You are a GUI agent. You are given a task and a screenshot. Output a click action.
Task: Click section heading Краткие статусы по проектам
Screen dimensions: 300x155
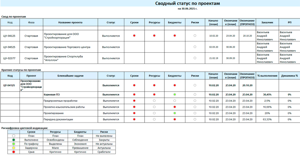(21, 70)
